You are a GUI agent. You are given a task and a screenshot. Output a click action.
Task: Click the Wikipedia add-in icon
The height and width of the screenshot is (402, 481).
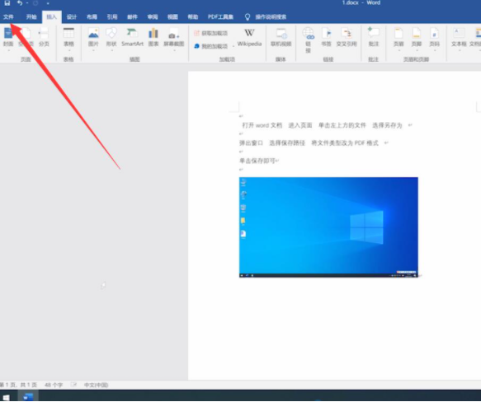click(x=249, y=37)
